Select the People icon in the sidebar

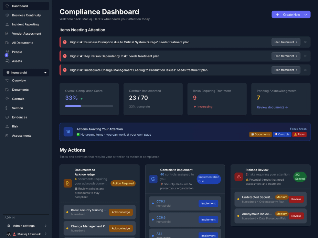[7, 52]
